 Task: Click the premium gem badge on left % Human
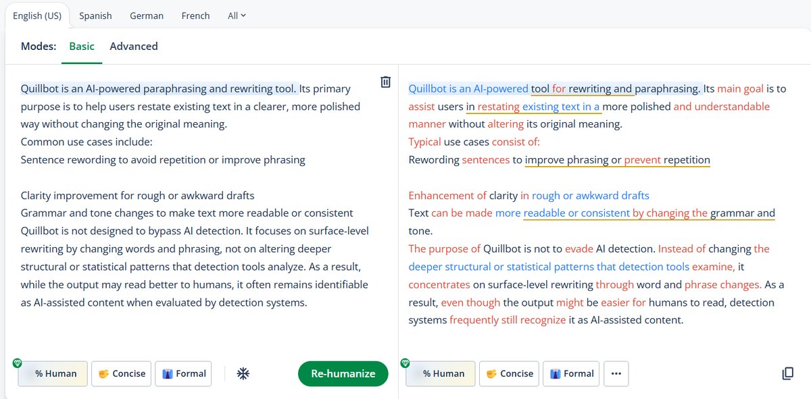17,363
